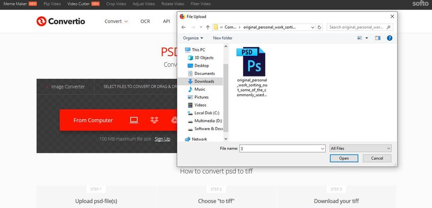Toggle the preview pane icon
The width and height of the screenshot is (432, 208).
click(378, 38)
